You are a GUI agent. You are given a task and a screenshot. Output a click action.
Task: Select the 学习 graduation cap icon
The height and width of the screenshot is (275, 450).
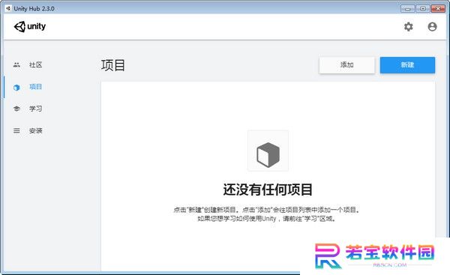(16, 109)
